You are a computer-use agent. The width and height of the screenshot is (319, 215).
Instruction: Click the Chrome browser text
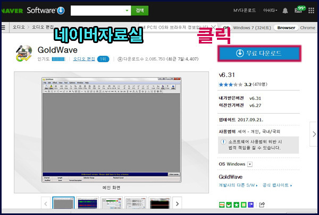coord(308,28)
